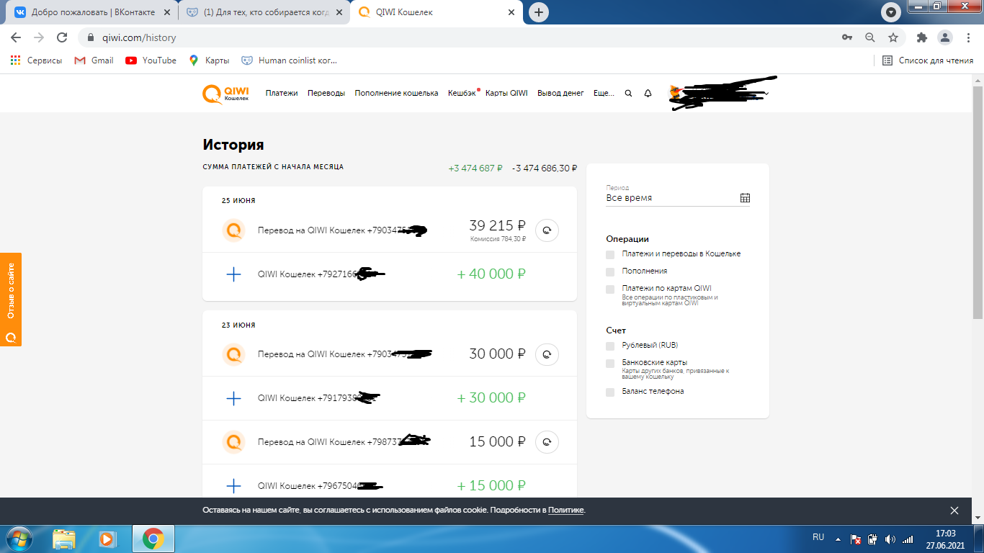Viewport: 984px width, 553px height.
Task: Repeat the 15 000 ₽ transfer
Action: [x=547, y=441]
